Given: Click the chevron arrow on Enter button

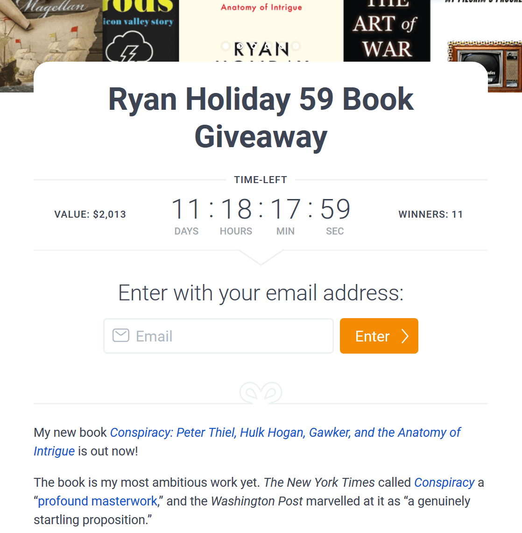Looking at the screenshot, I should (405, 336).
